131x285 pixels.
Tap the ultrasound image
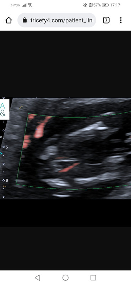[65, 148]
